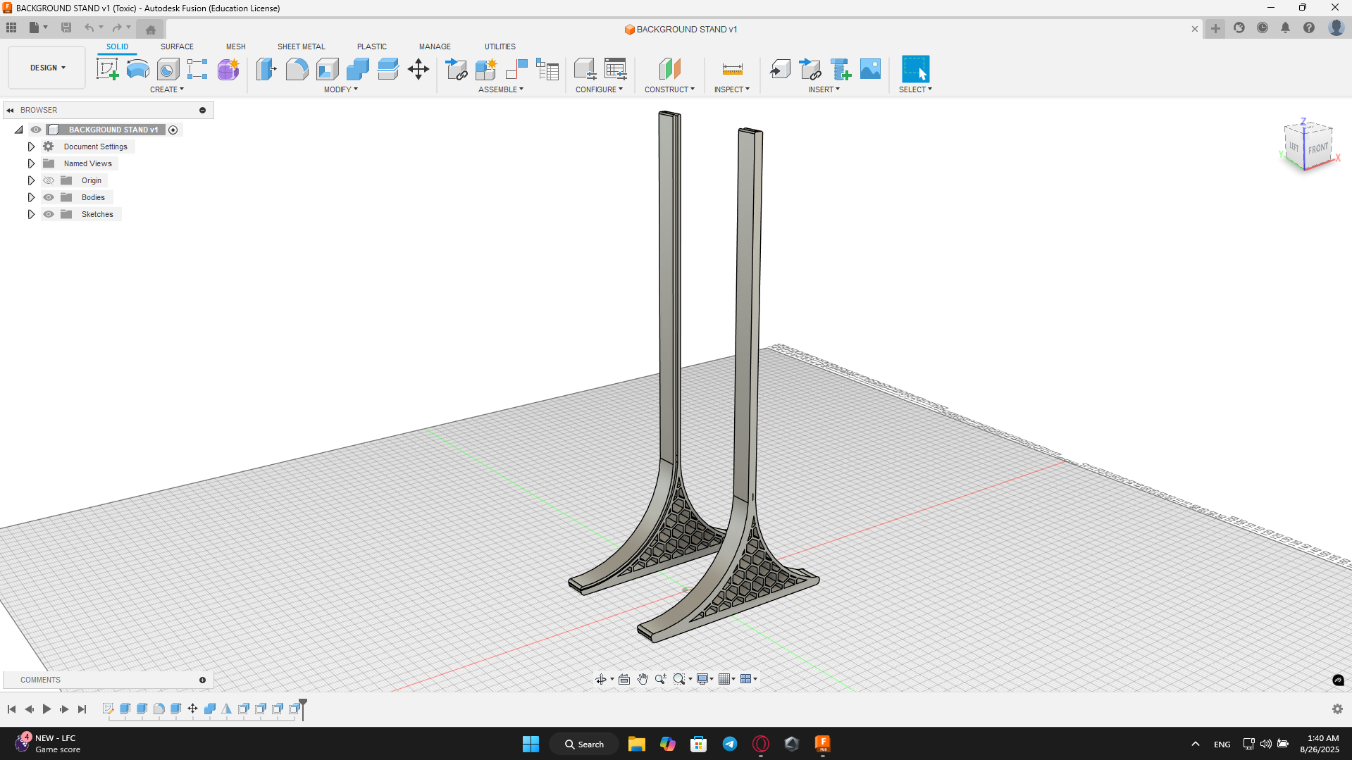
Task: Select the Press Pull tool
Action: [x=266, y=69]
